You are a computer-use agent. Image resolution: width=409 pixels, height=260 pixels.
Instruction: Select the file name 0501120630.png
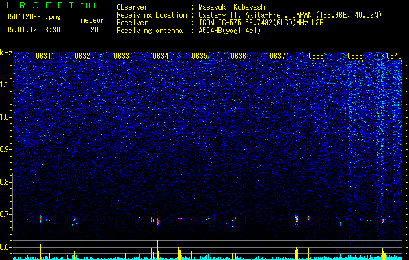pos(33,18)
